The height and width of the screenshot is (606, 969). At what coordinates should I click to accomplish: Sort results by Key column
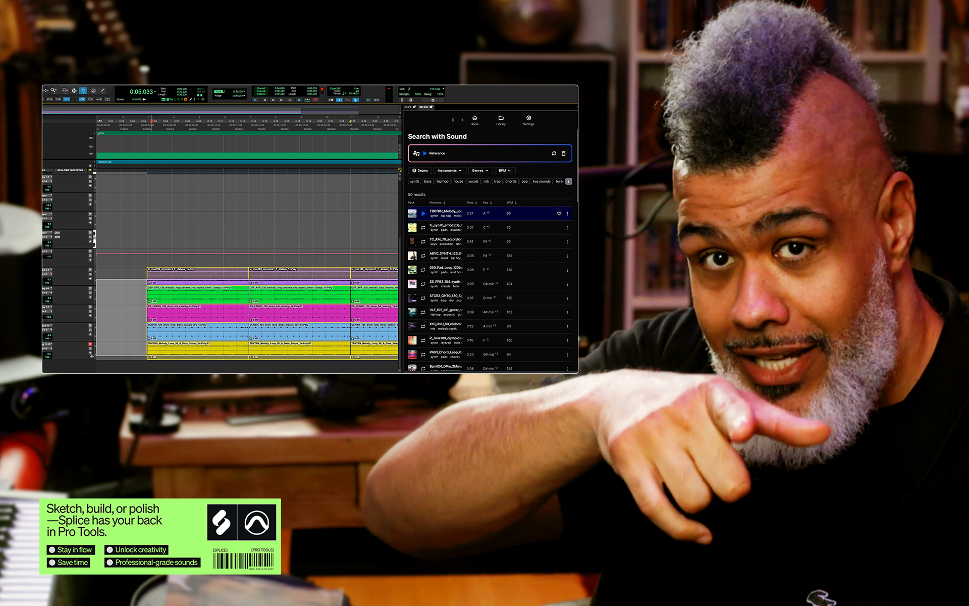tap(488, 203)
